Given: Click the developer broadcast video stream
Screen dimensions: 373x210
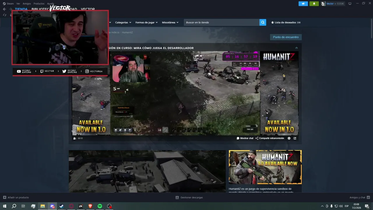Looking at the screenshot, I should click(x=185, y=93).
